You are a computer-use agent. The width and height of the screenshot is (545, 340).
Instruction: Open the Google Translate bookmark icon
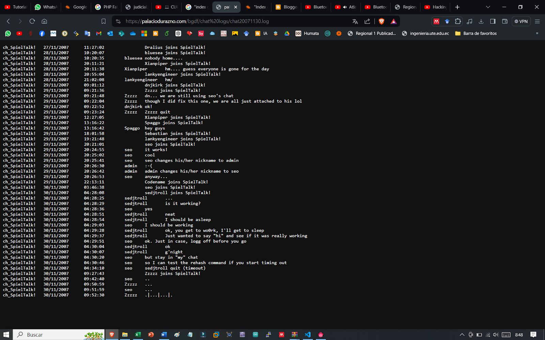(x=88, y=33)
